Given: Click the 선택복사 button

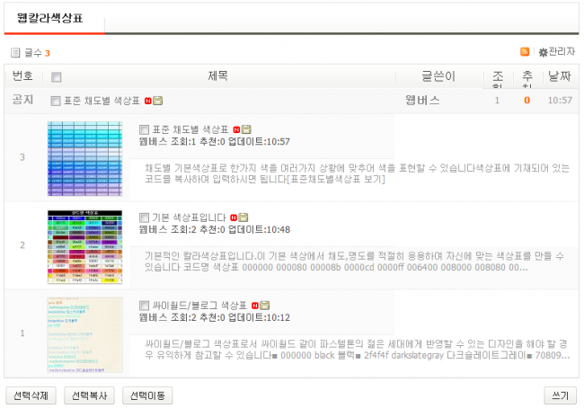Looking at the screenshot, I should [x=89, y=395].
